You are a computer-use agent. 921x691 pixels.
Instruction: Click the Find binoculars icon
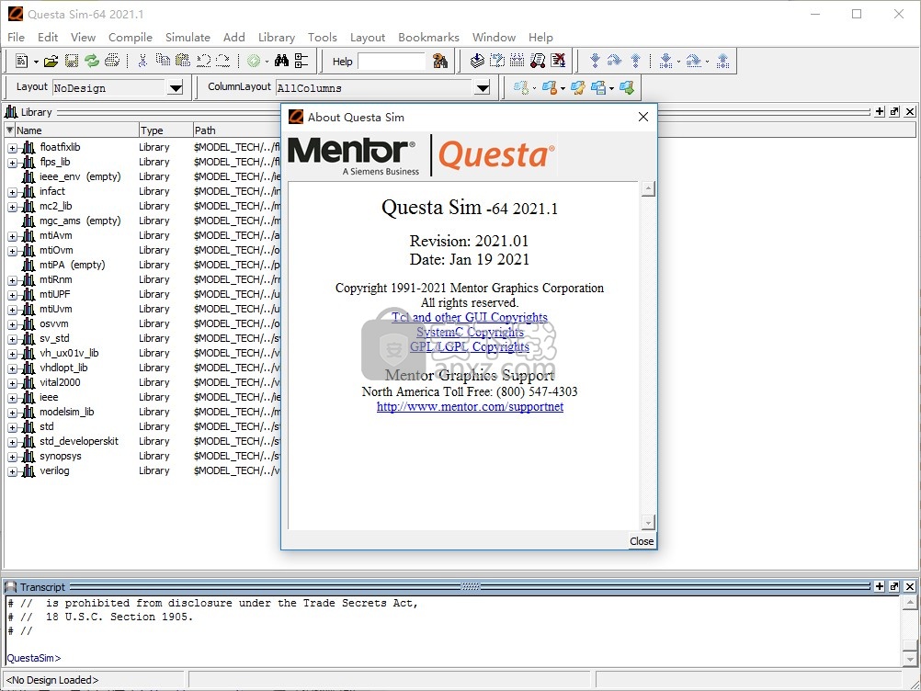point(282,61)
